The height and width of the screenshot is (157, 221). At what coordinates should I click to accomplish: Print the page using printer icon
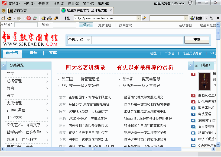50,18
